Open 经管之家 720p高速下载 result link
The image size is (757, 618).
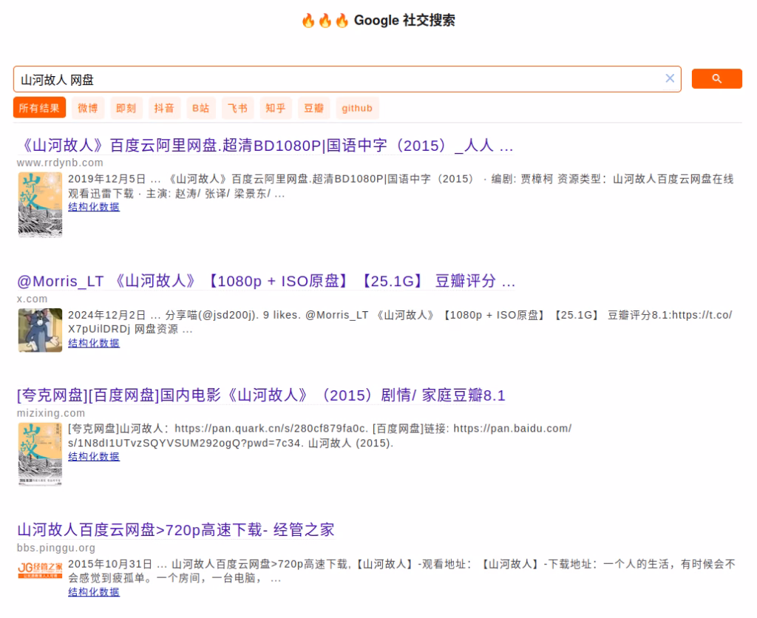coord(176,530)
